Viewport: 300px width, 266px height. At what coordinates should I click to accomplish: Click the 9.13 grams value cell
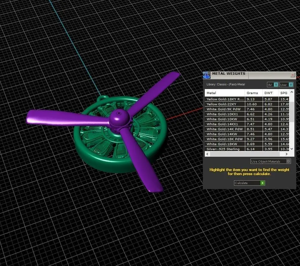pyautogui.click(x=254, y=99)
